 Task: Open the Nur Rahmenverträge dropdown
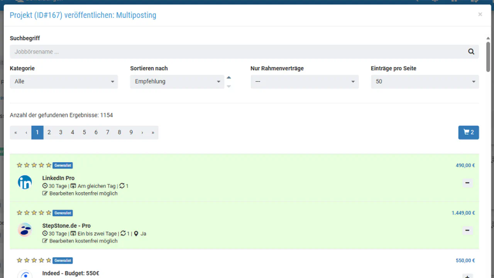tap(305, 81)
